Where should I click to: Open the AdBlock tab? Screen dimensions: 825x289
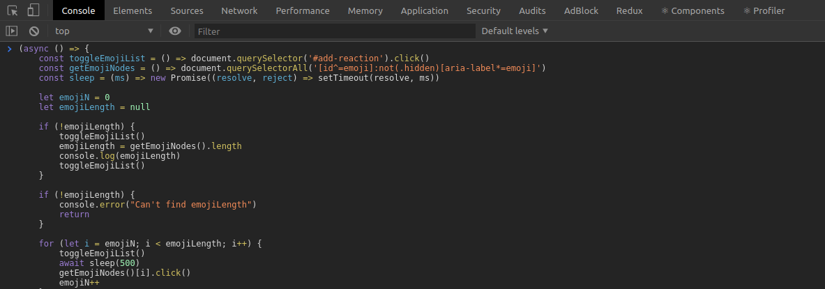tap(582, 10)
